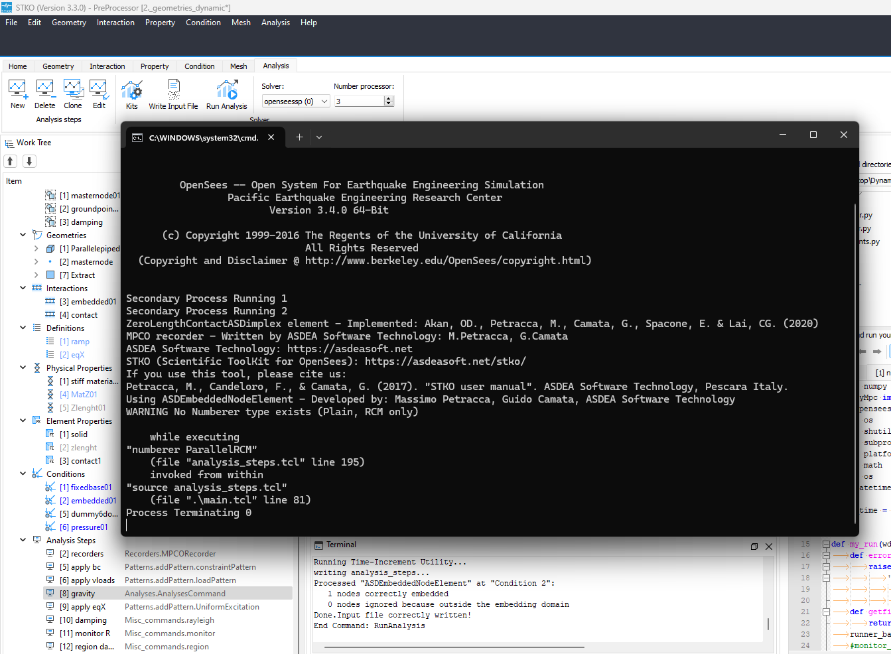
Task: Close the Terminal panel
Action: coord(769,547)
